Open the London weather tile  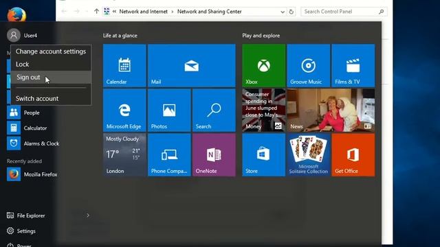[x=124, y=154]
